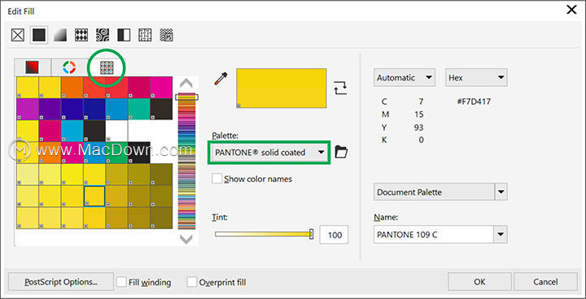Select the Two-color pattern fill icon
The width and height of the screenshot is (586, 299).
coord(124,36)
